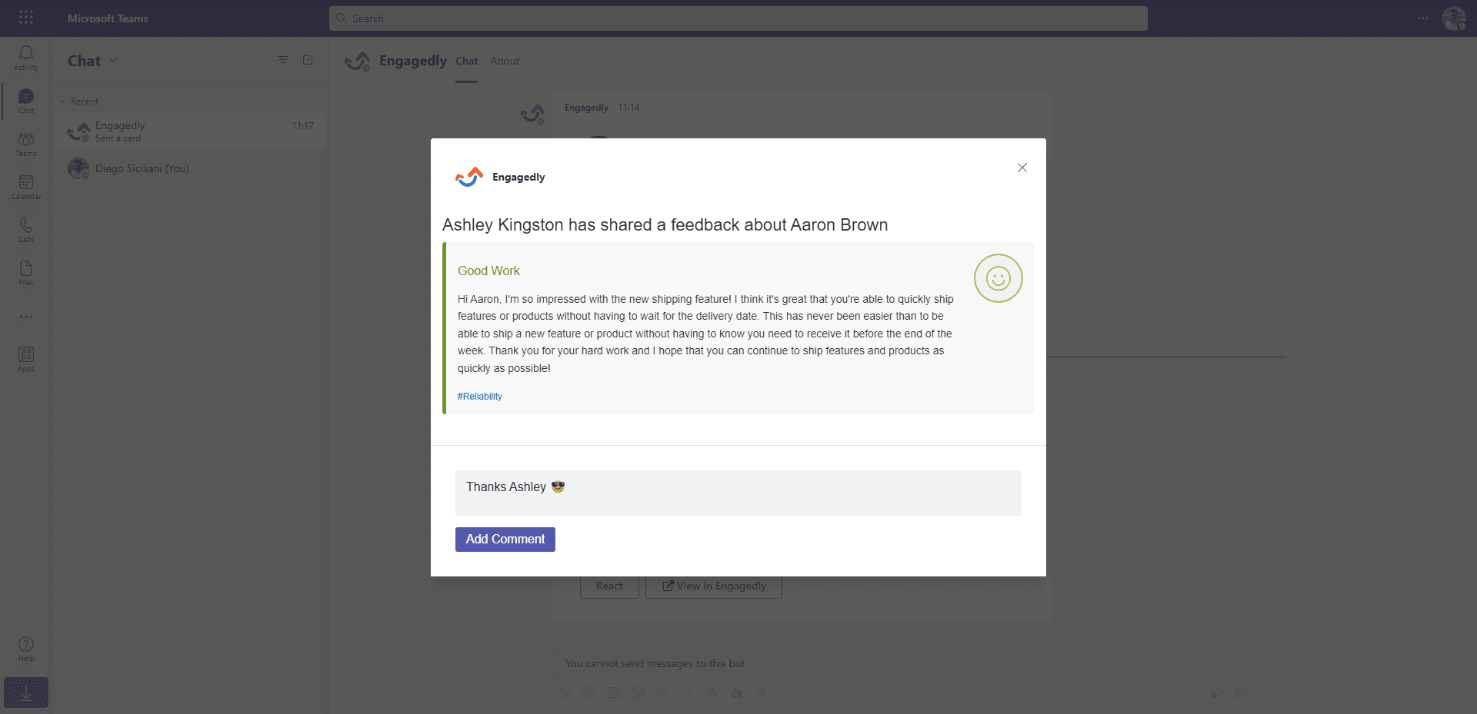This screenshot has height=714, width=1477.
Task: Expand the Chat header dropdown chevron
Action: point(114,60)
